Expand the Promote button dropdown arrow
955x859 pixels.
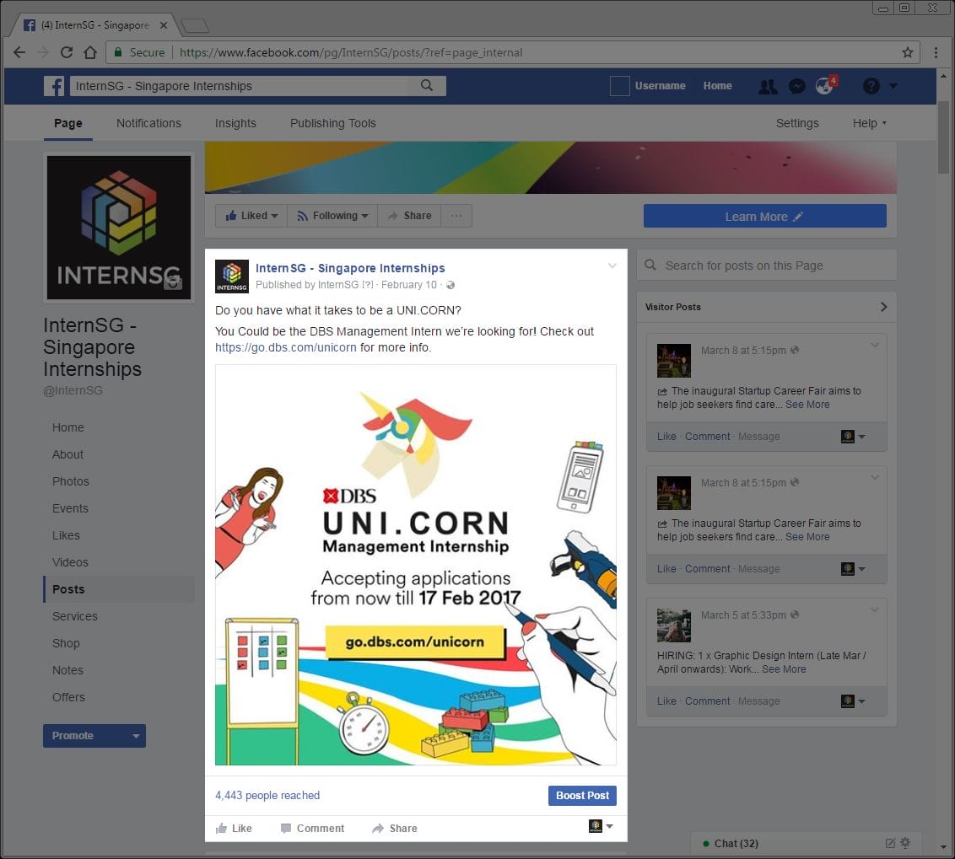[135, 736]
